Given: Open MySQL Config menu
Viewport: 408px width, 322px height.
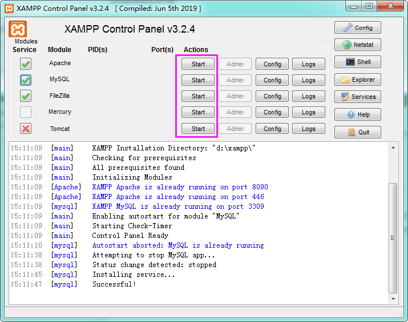Looking at the screenshot, I should pos(272,80).
